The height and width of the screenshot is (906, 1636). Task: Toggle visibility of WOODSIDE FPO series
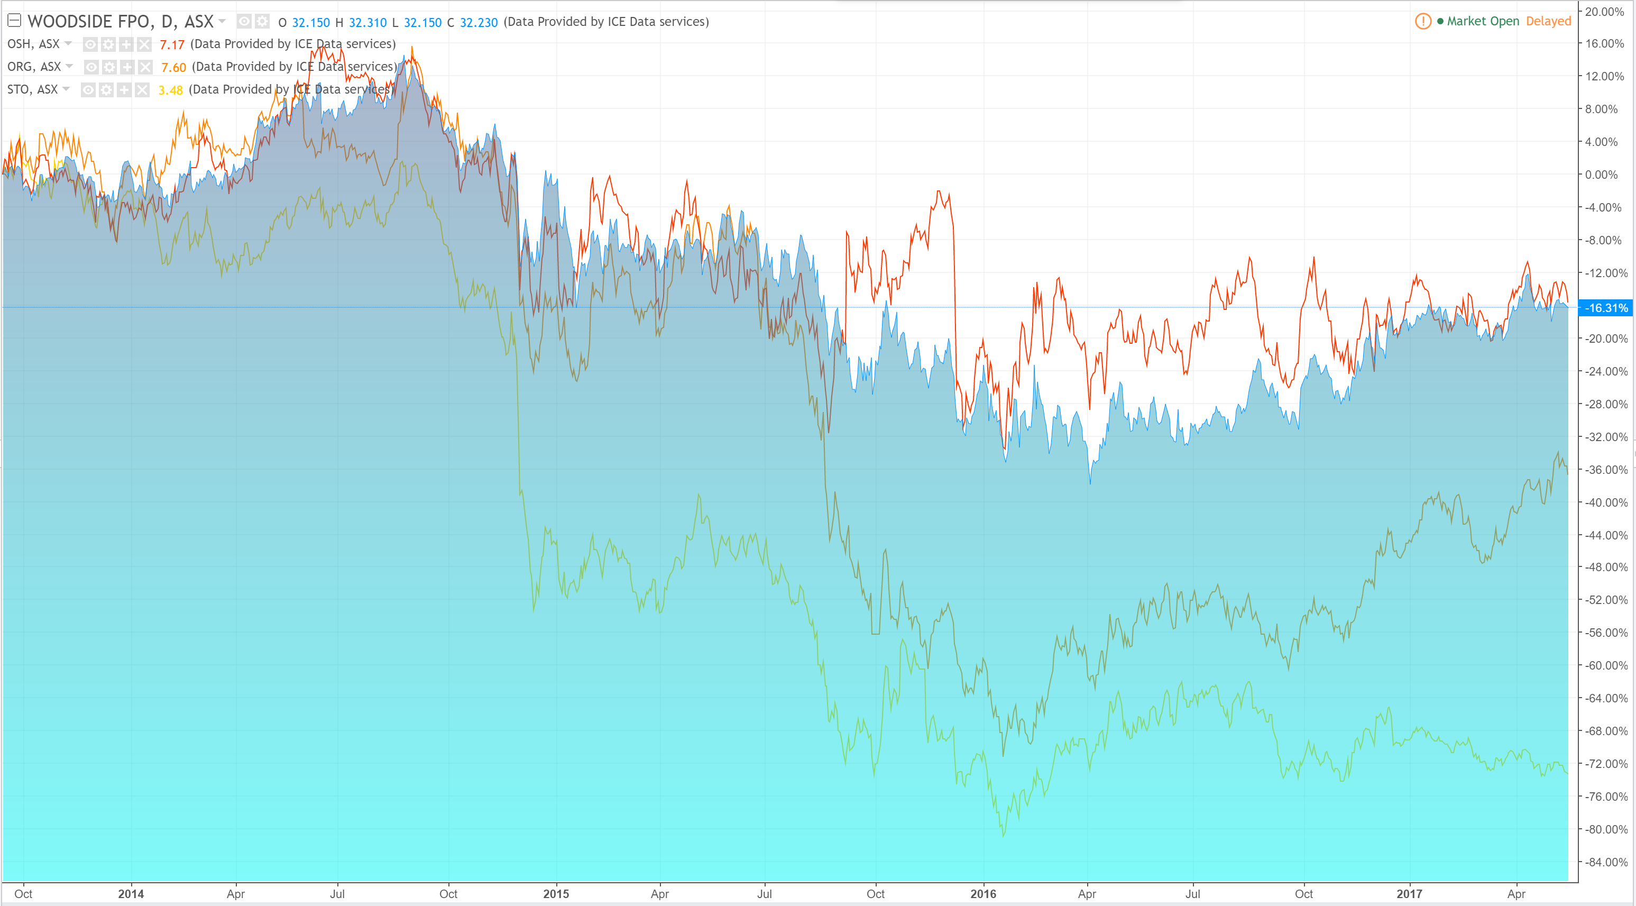[244, 22]
